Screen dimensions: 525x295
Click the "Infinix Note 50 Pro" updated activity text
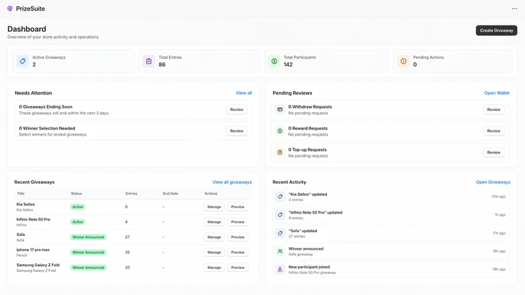tap(316, 212)
